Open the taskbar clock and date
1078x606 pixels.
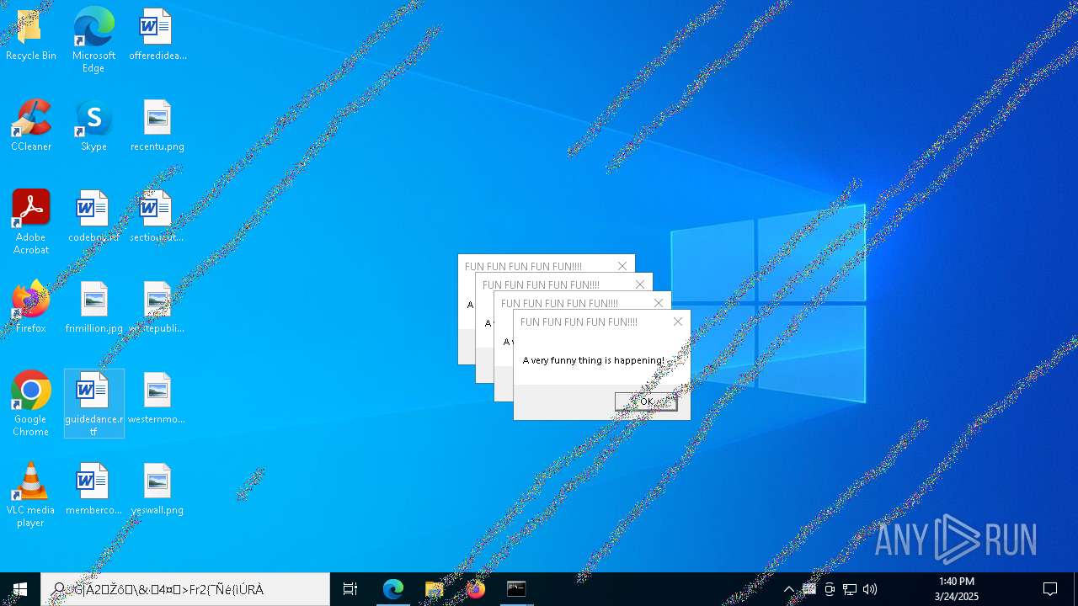[956, 589]
